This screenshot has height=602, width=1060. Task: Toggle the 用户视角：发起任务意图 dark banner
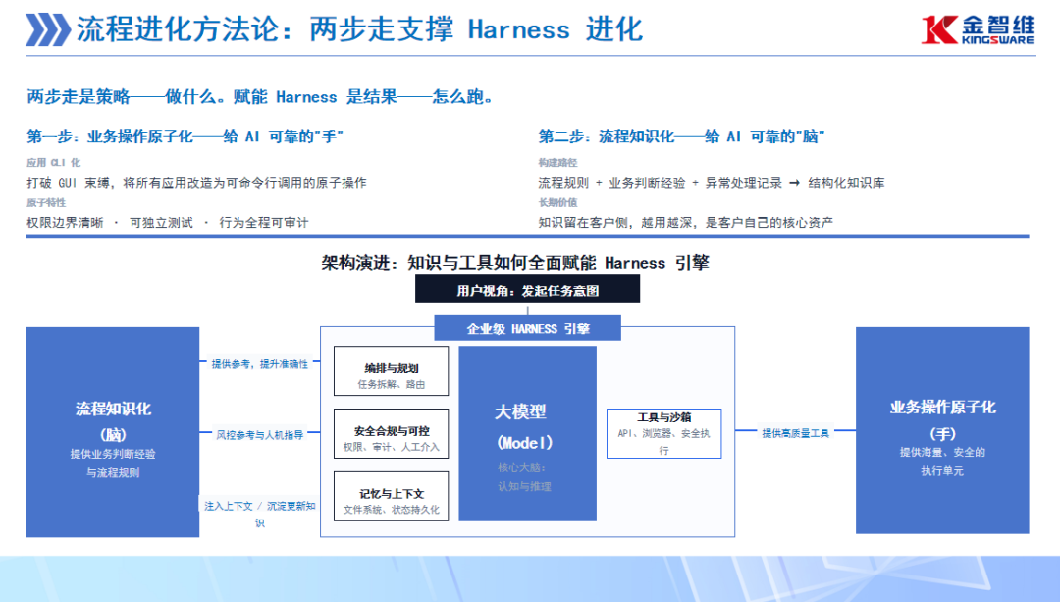click(530, 289)
